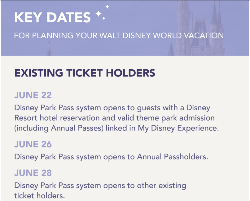Select the JUNE 28 date heading

(x=33, y=173)
